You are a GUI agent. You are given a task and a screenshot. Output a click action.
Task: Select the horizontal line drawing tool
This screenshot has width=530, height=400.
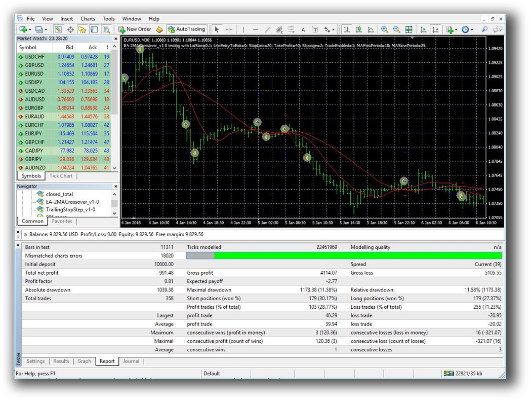[x=256, y=29]
